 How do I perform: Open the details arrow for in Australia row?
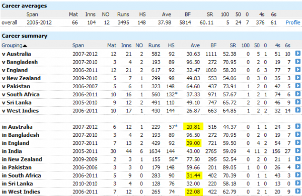coord(298,126)
